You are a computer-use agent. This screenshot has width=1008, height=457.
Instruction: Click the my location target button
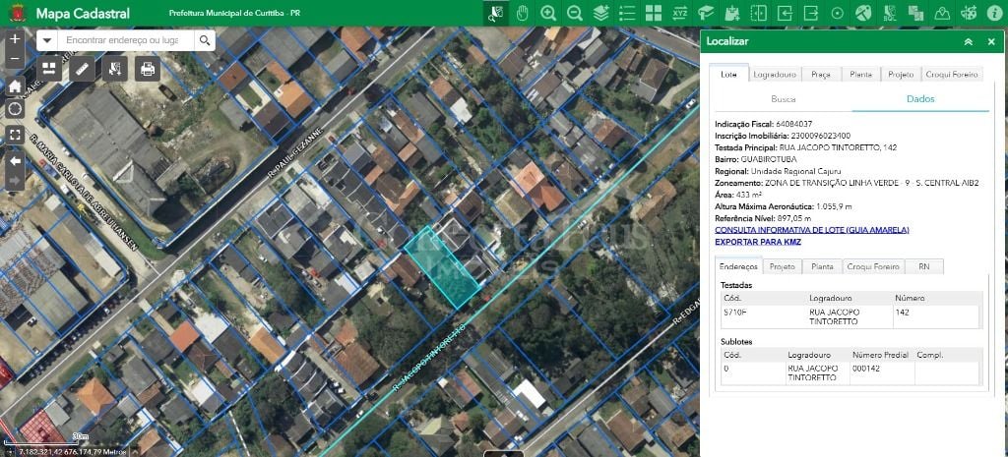[x=15, y=108]
